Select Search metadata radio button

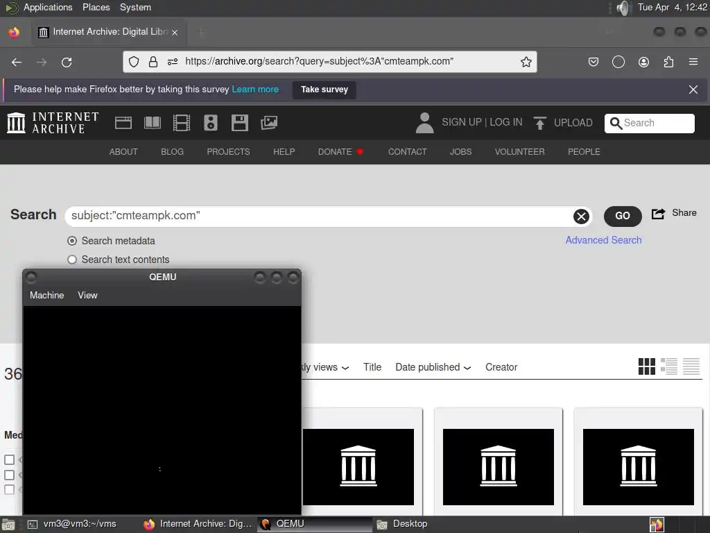[72, 241]
